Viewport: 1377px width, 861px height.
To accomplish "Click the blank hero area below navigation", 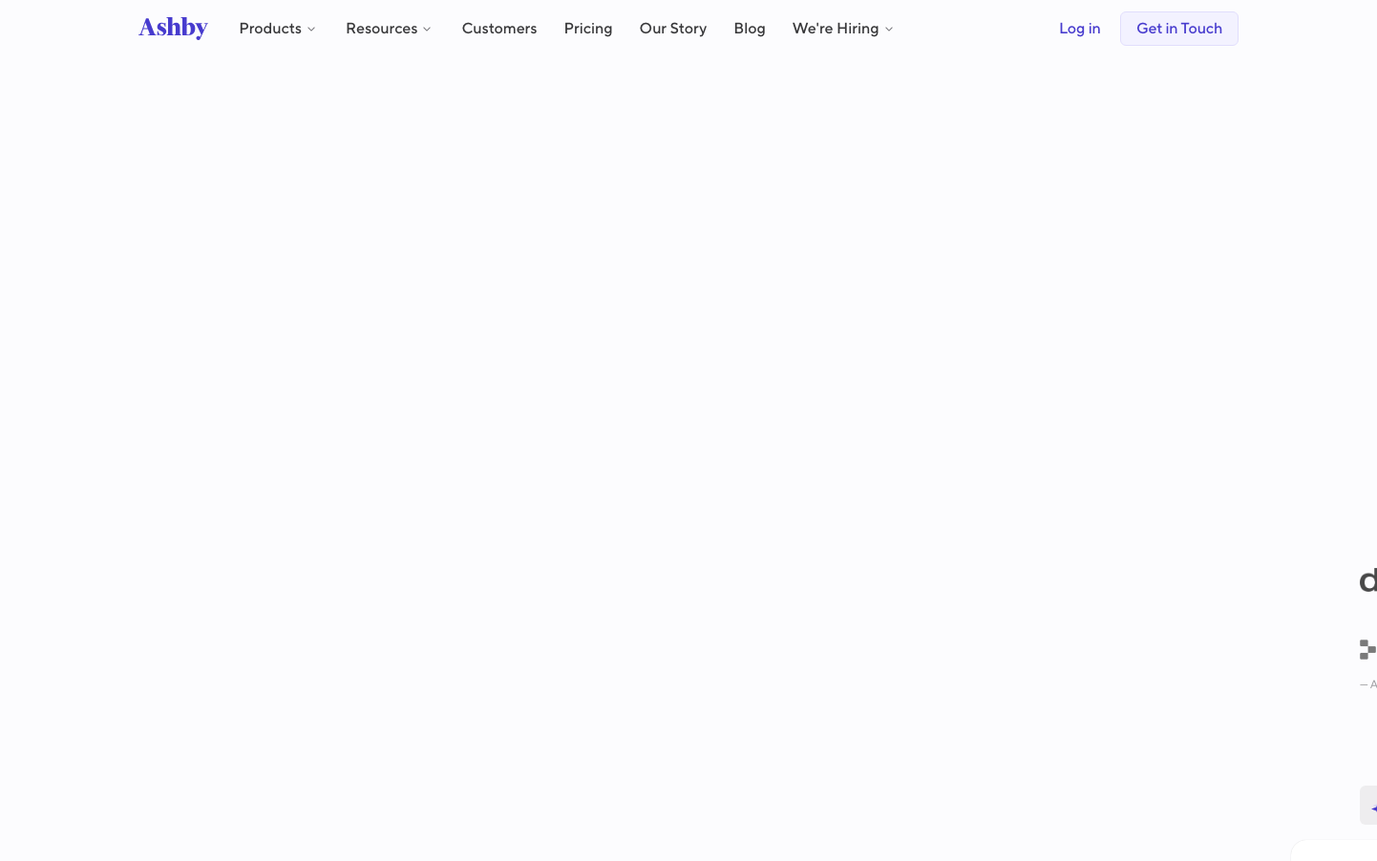I will (x=668, y=334).
